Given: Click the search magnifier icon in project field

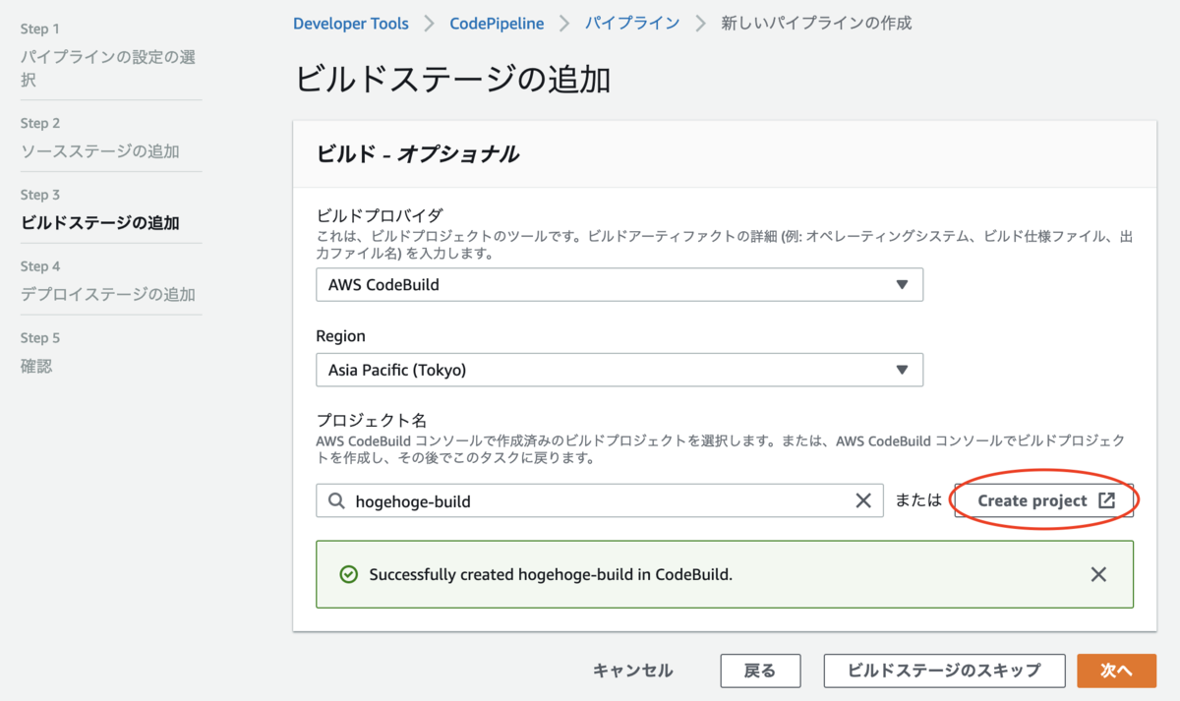Looking at the screenshot, I should tap(336, 501).
